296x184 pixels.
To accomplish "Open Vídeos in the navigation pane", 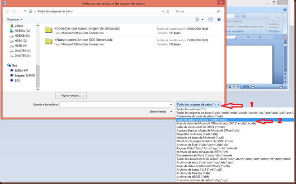I will click(17, 26).
